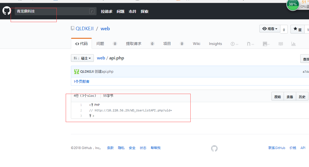The width and height of the screenshot is (309, 167).
Task: Click the pull request icon after Insights
Action: [249, 44]
